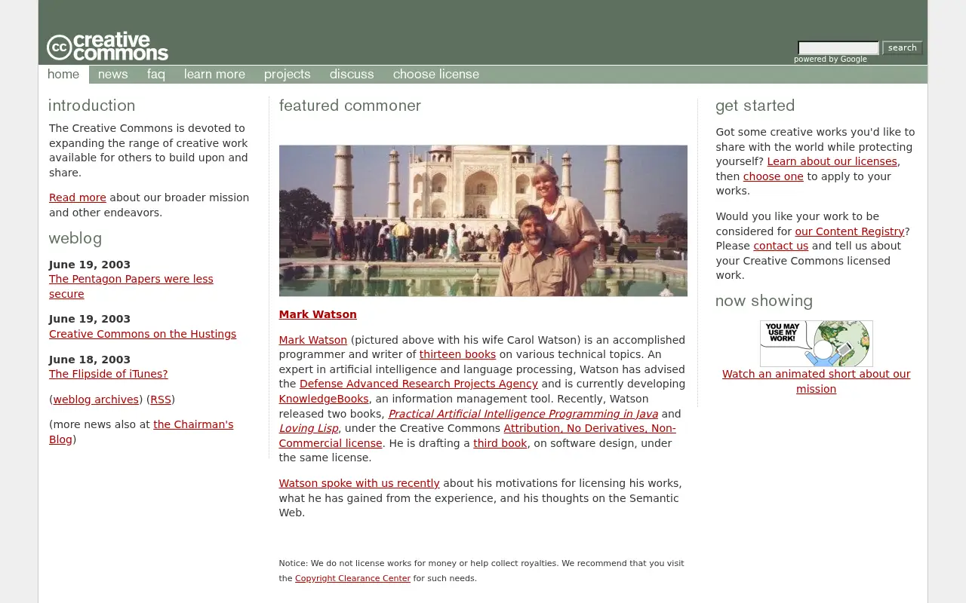966x603 pixels.
Task: Click the Creative Commons logo
Action: (107, 47)
